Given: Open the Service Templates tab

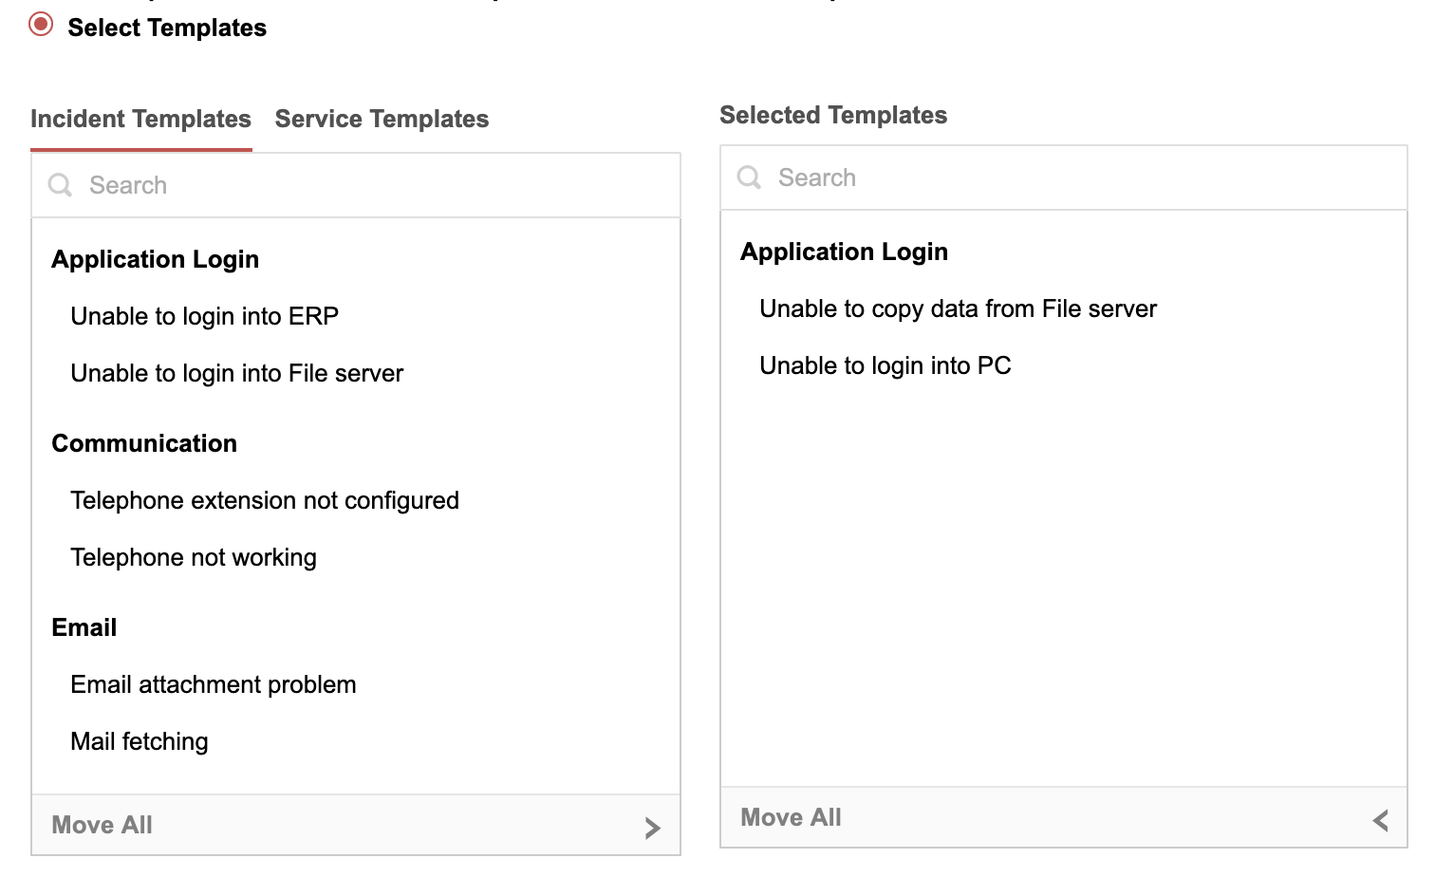Looking at the screenshot, I should [x=382, y=120].
